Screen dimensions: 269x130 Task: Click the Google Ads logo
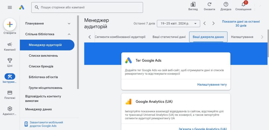22,7
